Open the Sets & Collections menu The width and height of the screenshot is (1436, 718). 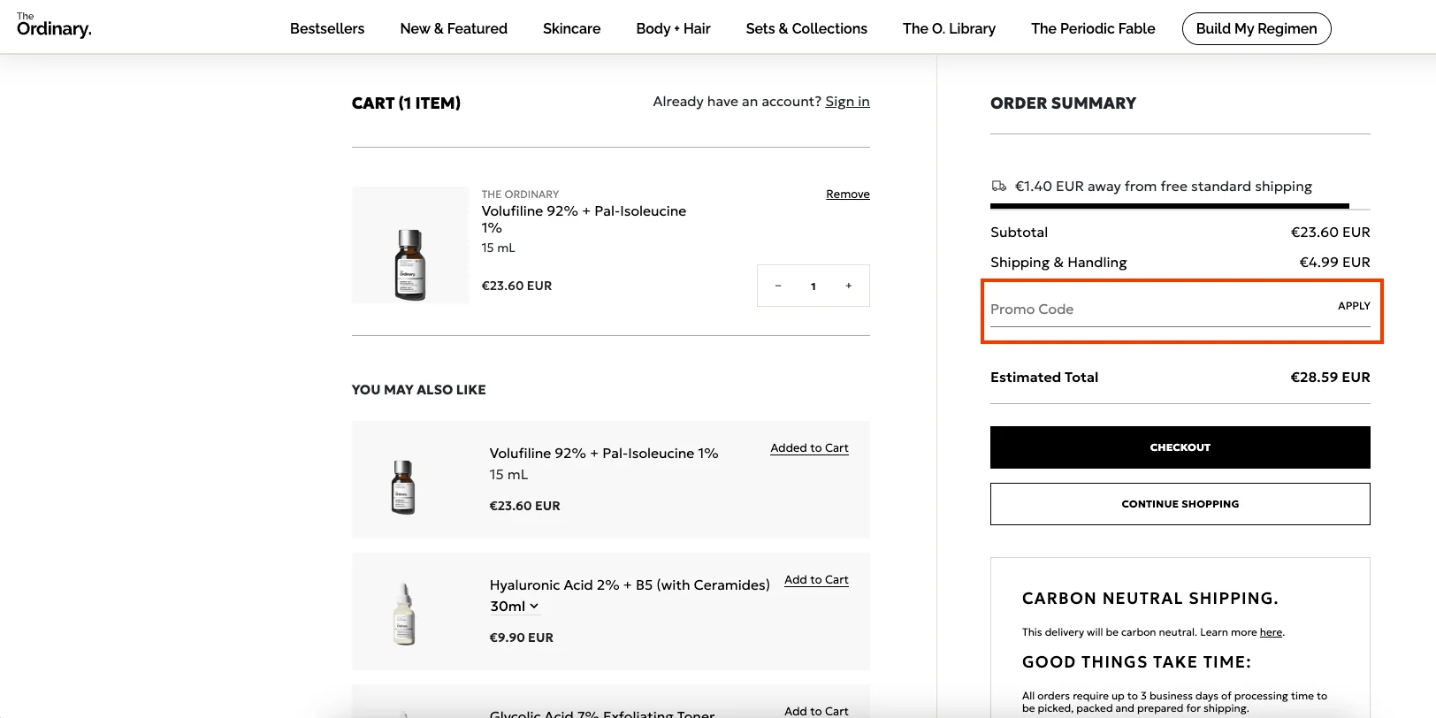806,28
